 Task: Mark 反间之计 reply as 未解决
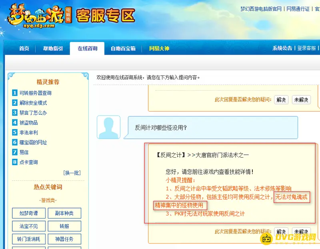301,232
